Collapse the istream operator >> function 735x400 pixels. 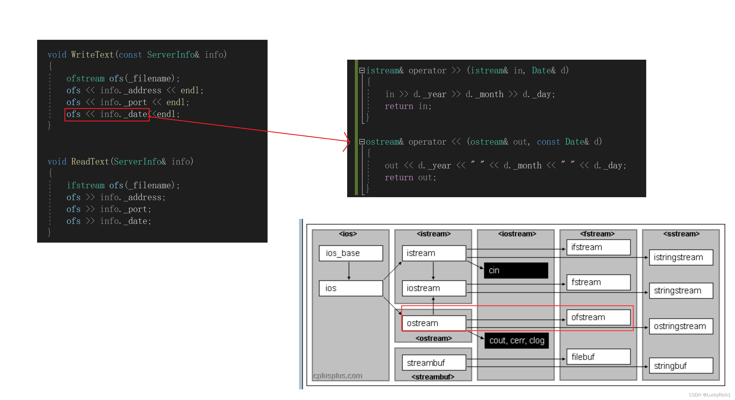pyautogui.click(x=362, y=70)
